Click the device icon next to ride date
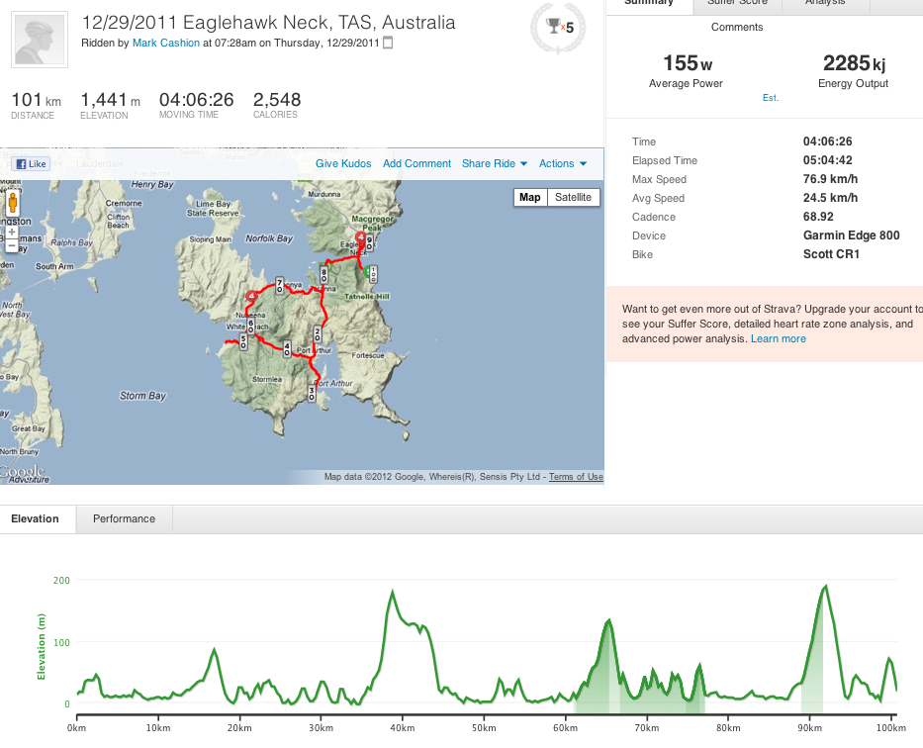923x748 pixels. (x=388, y=44)
